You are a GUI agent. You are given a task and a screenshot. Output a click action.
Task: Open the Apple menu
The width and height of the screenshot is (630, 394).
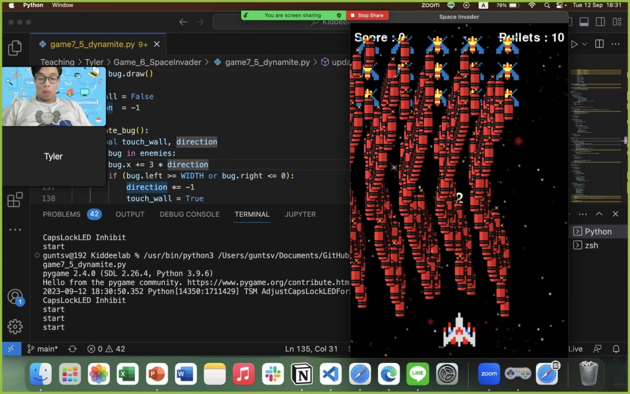11,5
